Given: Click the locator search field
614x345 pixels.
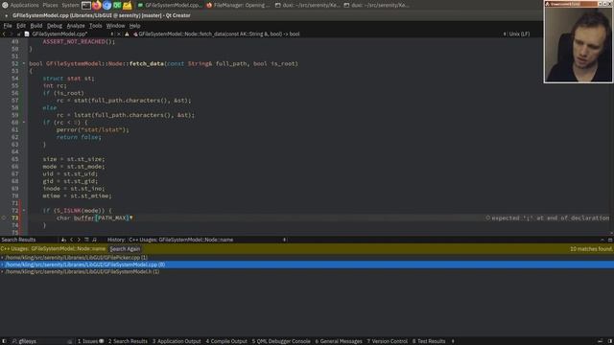Looking at the screenshot, I should click(41, 341).
